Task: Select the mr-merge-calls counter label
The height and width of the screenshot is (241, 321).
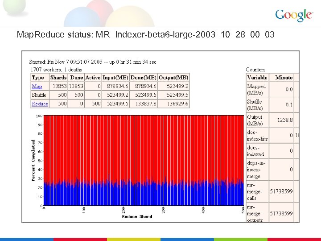Action: 255,191
